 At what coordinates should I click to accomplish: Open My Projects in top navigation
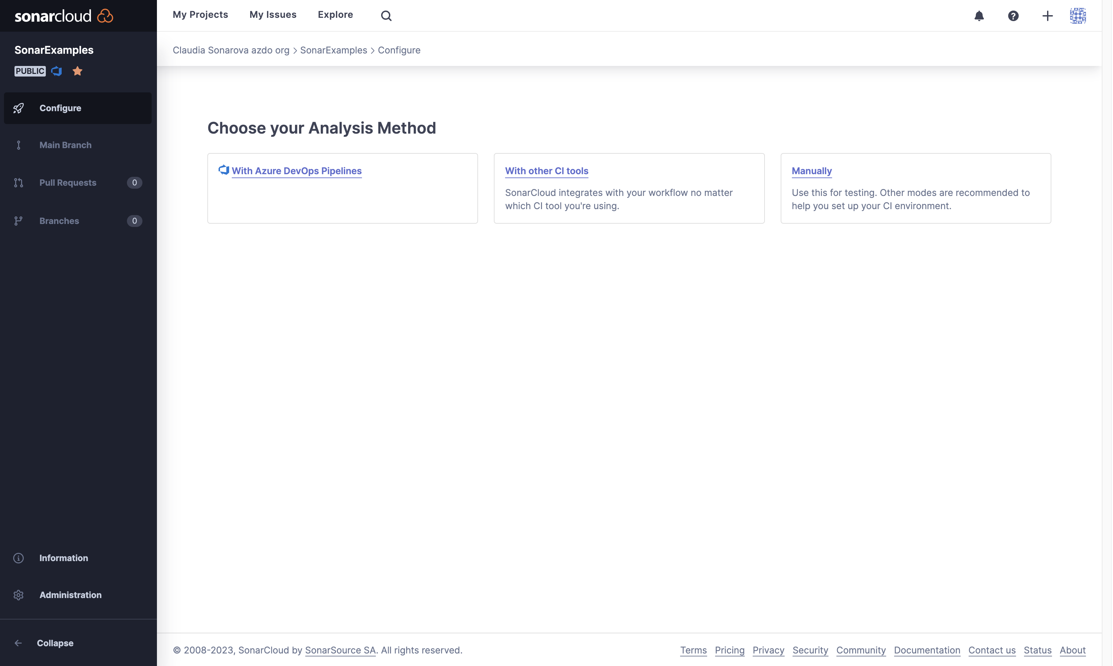[200, 15]
